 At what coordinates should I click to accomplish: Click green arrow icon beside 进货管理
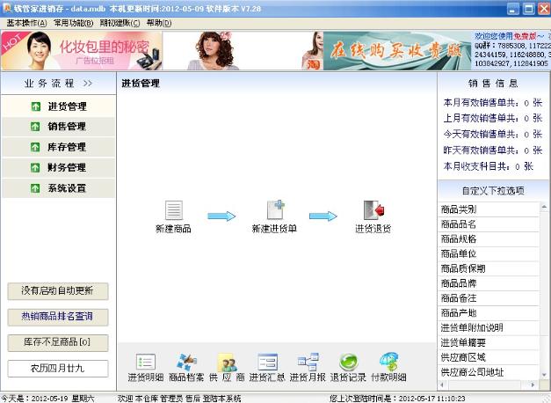point(35,106)
